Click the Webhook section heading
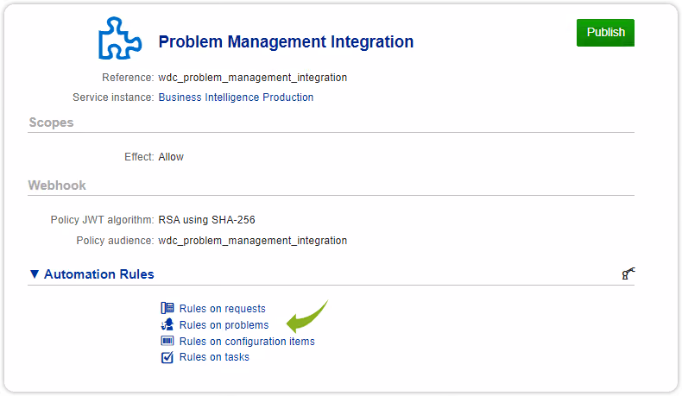Image resolution: width=682 pixels, height=396 pixels. (57, 185)
